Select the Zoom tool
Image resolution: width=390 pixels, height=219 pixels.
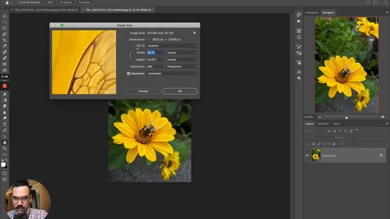pos(4,148)
